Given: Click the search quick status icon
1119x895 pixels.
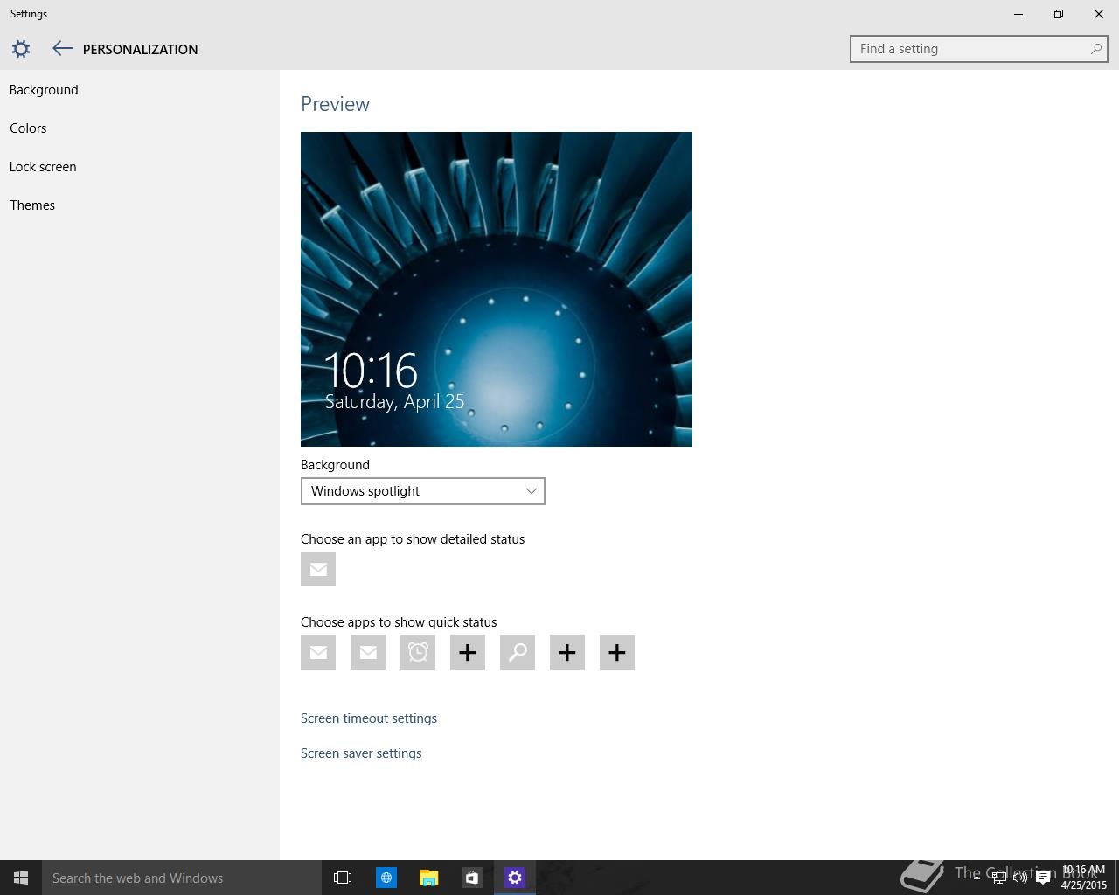Looking at the screenshot, I should [518, 652].
